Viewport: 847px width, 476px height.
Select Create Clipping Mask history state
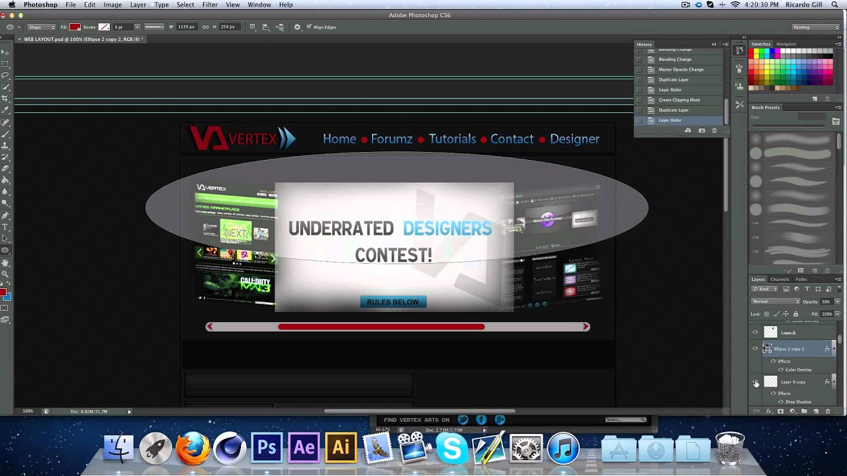(x=679, y=100)
